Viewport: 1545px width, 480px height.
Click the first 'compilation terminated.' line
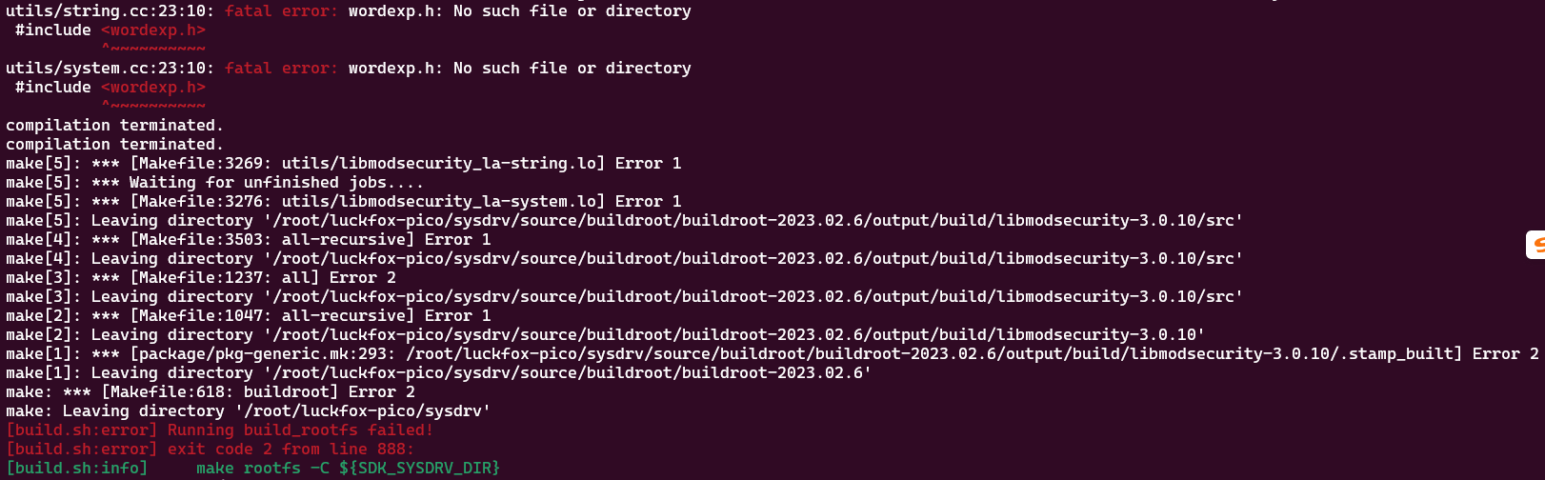pos(114,126)
